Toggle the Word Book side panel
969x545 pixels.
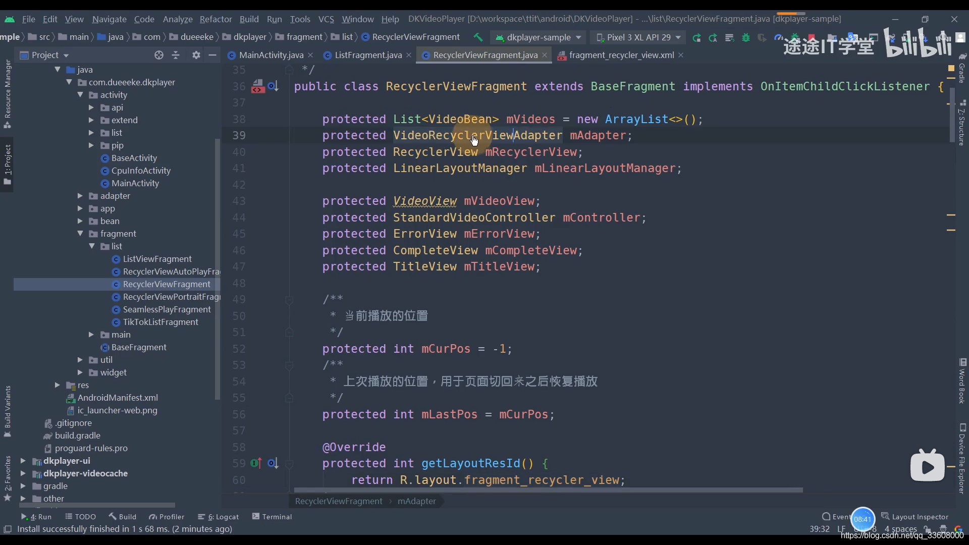coord(962,381)
